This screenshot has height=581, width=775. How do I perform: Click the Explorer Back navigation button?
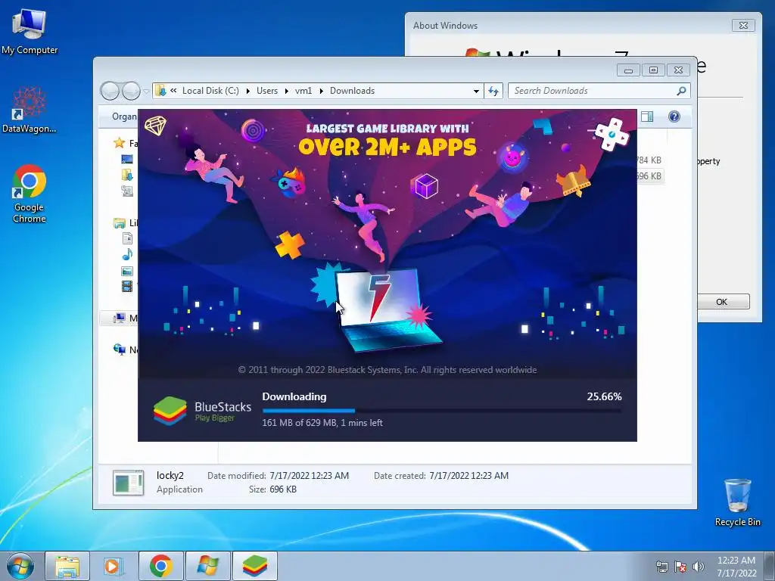(110, 91)
